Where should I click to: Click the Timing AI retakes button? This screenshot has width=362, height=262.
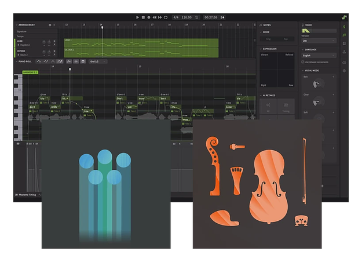tap(286, 106)
